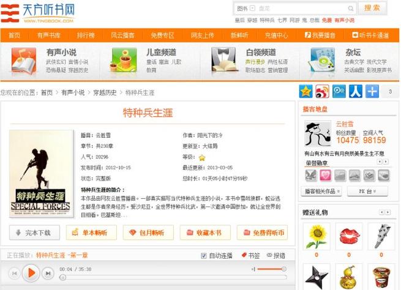Expand the 播客相关作品 dropdown
Viewport: 401px width, 290px height.
pos(323,191)
